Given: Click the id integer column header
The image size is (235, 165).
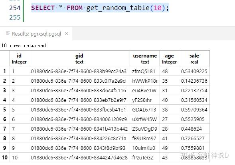Looking at the screenshot, I should (19, 59).
